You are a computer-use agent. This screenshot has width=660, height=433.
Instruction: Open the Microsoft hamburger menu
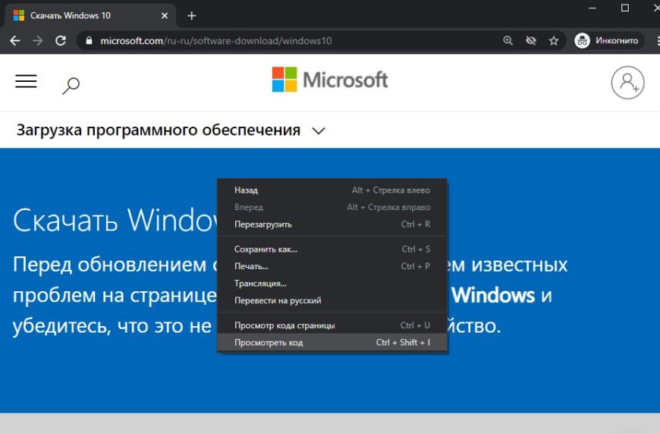click(x=26, y=81)
